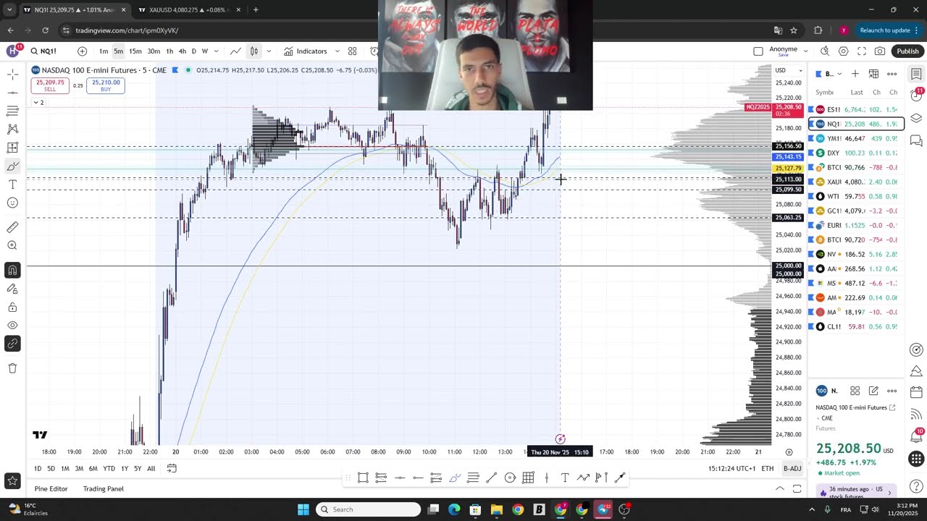Viewport: 927px width, 521px height.
Task: Select the crosshair cursor tool
Action: click(x=12, y=75)
